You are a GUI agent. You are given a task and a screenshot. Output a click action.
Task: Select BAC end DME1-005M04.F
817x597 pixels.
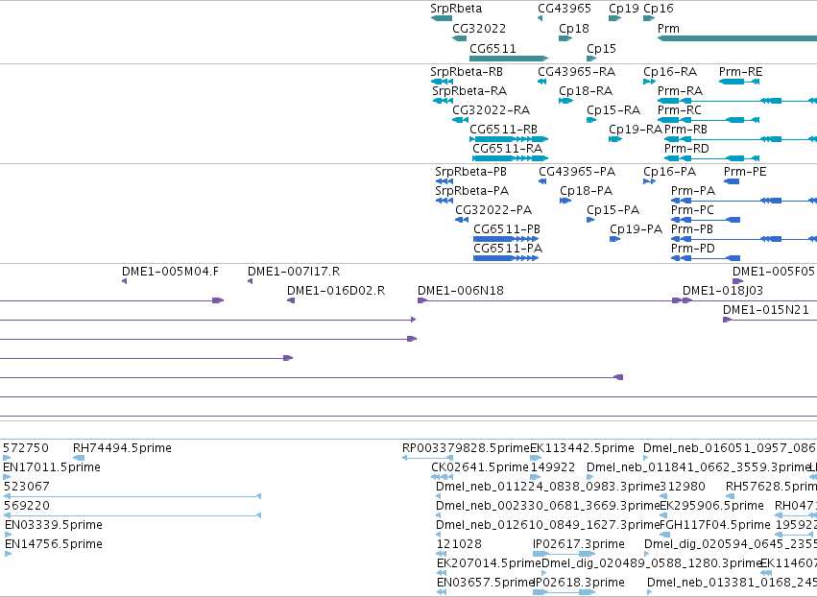[x=124, y=281]
